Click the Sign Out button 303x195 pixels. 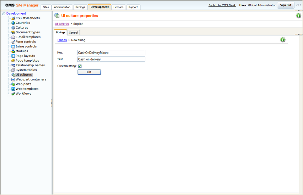(x=286, y=5)
